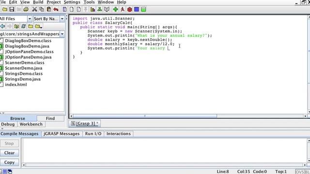Viewport: 310px width, 174px height.
Task: Click the blue grid icon in the status bar
Action: [5, 172]
